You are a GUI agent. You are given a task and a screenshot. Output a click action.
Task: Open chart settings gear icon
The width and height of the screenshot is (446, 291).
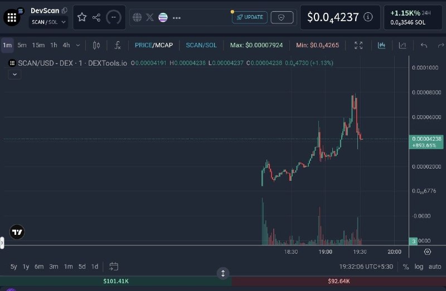pyautogui.click(x=427, y=252)
